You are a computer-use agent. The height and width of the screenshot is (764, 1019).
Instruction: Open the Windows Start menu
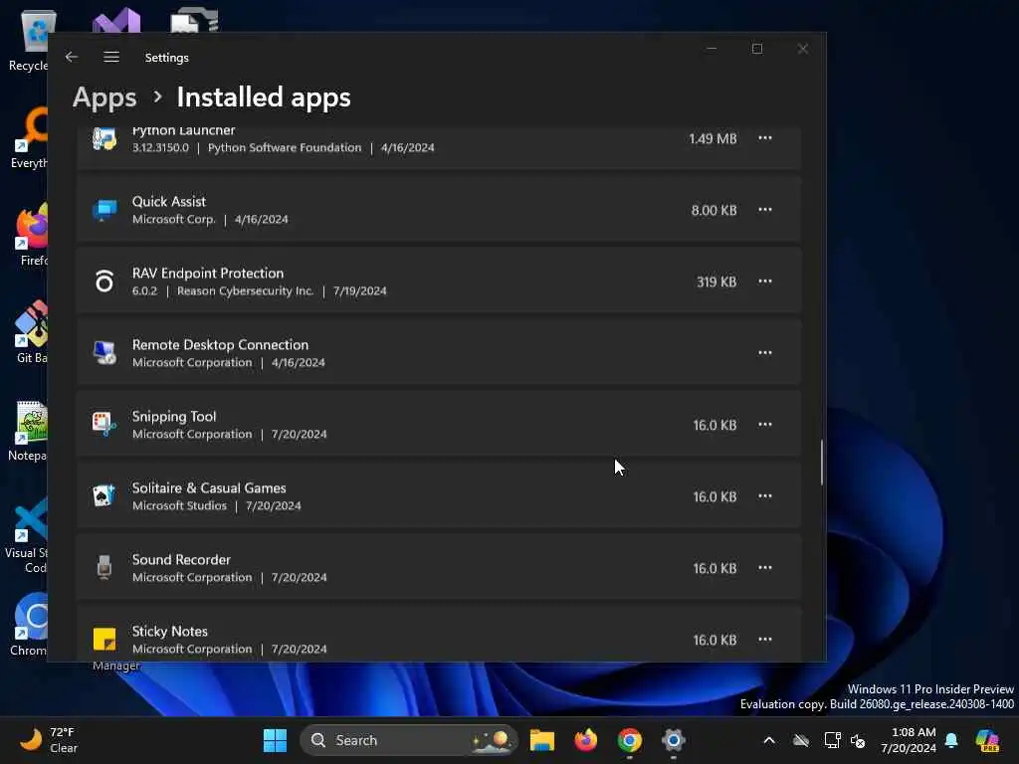click(x=275, y=740)
